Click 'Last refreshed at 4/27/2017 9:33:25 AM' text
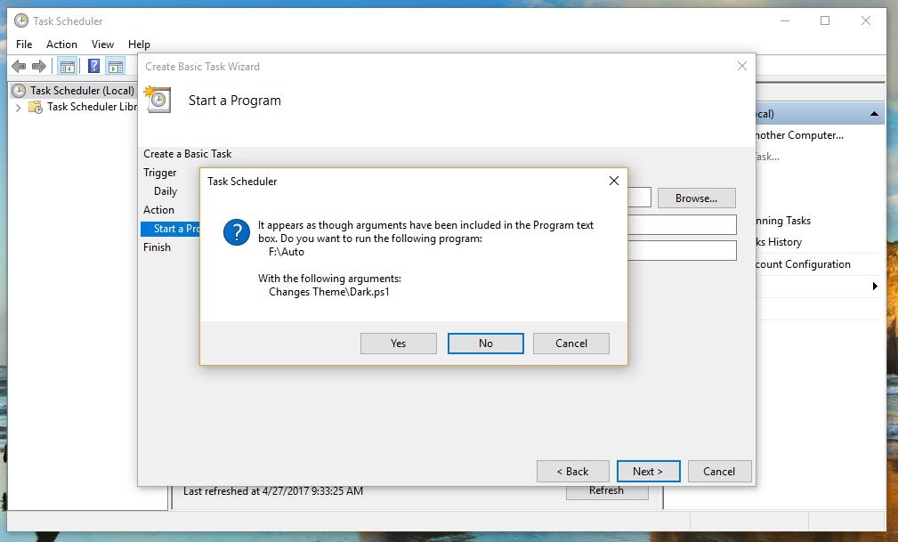Viewport: 898px width, 542px height. tap(273, 491)
